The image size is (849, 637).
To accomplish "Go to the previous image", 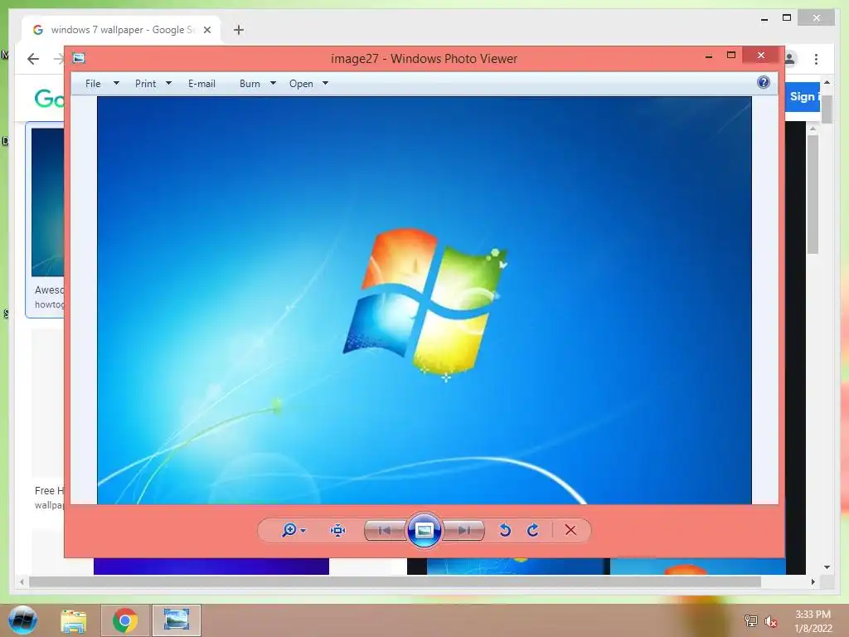I will (x=385, y=530).
